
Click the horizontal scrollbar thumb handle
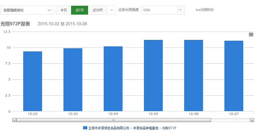[x=113, y=120]
